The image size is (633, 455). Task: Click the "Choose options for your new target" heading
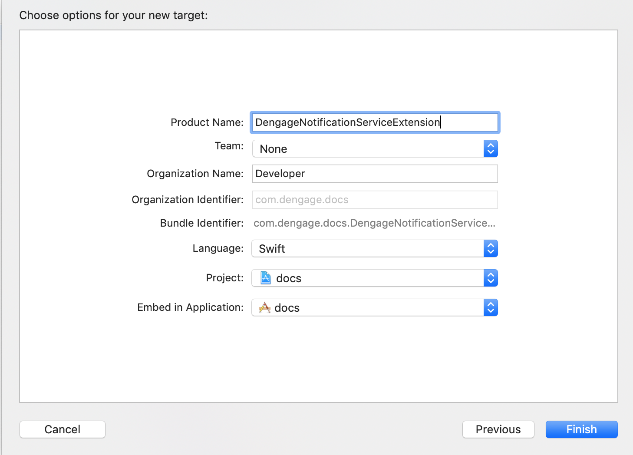[114, 15]
